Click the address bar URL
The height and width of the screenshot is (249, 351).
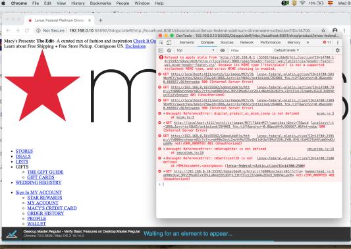[x=190, y=30]
